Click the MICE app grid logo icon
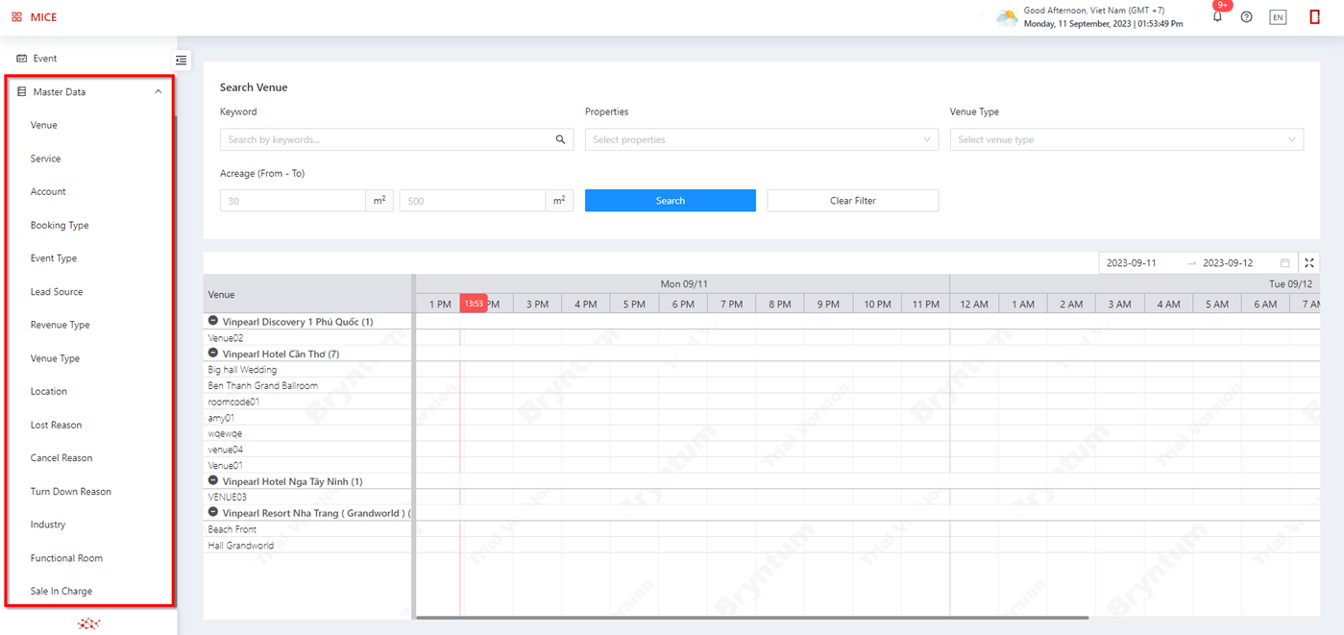Viewport: 1344px width, 635px height. tap(17, 17)
